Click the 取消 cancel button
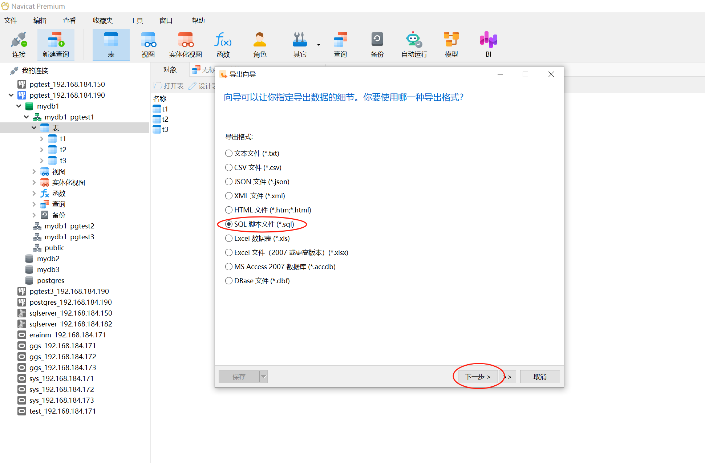The height and width of the screenshot is (463, 705). click(x=540, y=377)
